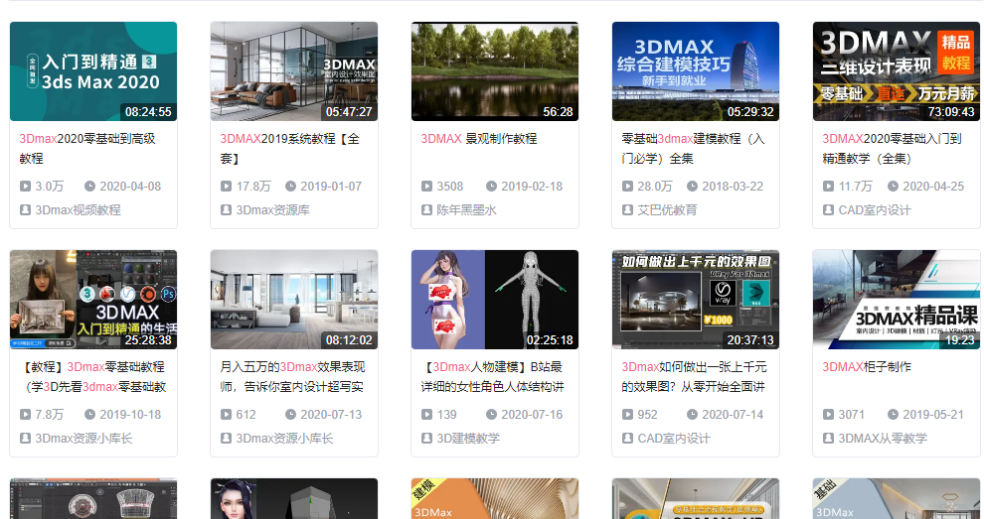Click the 20:37:13 duration badge
The height and width of the screenshot is (519, 984).
click(x=750, y=339)
